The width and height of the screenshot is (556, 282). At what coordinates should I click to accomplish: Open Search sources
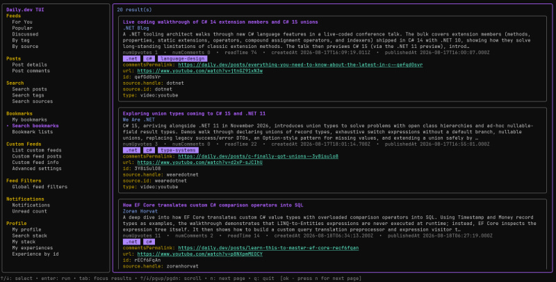click(x=32, y=101)
